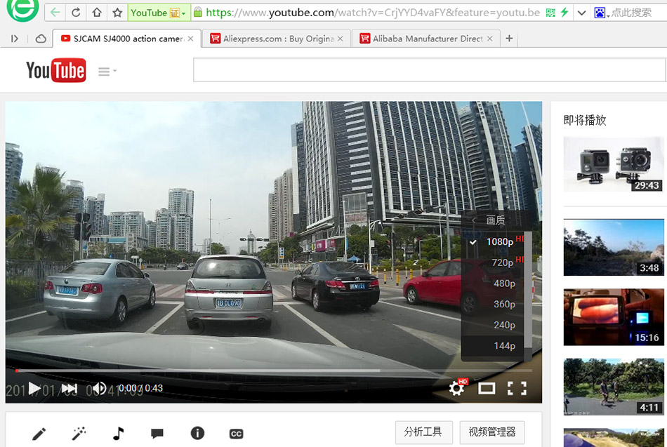Mute the video volume
This screenshot has height=447, width=667.
pos(100,388)
